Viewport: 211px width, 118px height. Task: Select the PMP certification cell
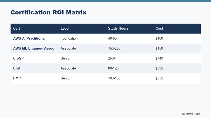17,78
